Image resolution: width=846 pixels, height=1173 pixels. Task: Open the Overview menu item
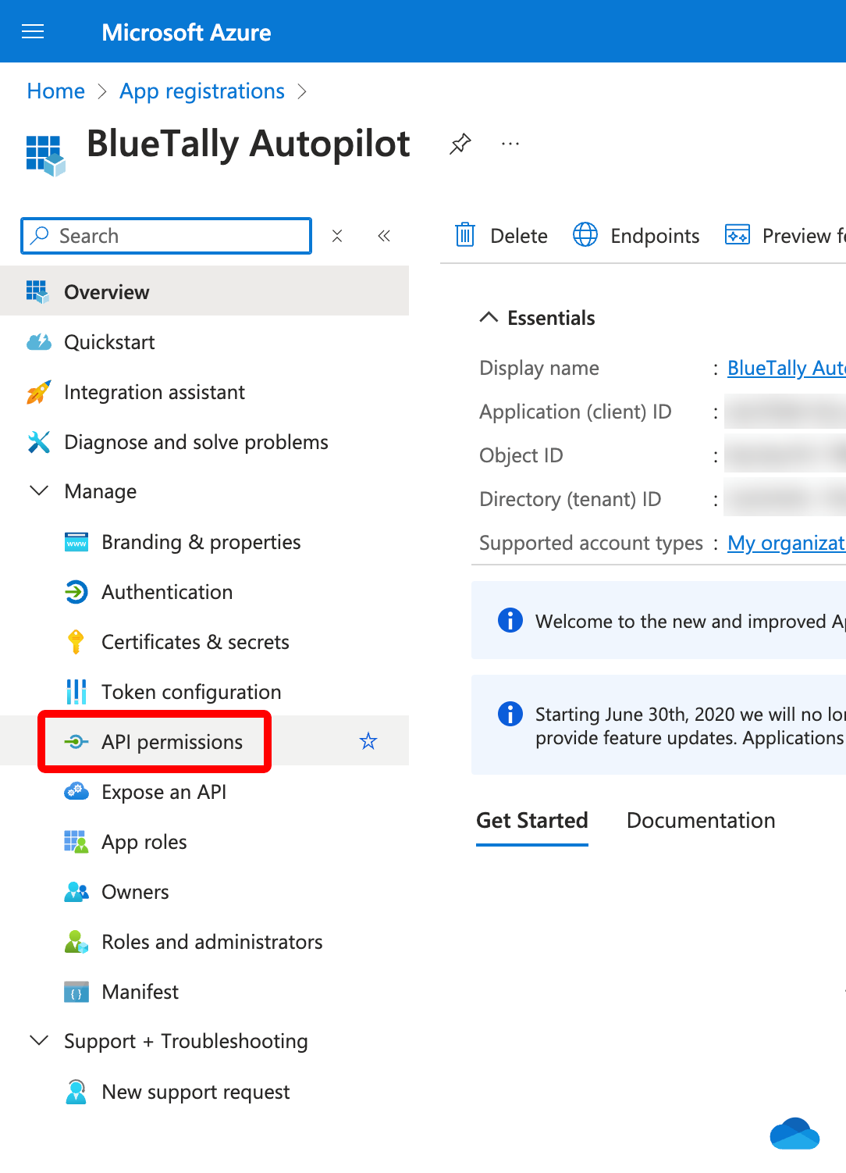click(204, 291)
